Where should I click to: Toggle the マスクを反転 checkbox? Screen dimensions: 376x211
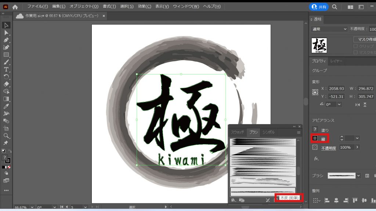(x=355, y=52)
